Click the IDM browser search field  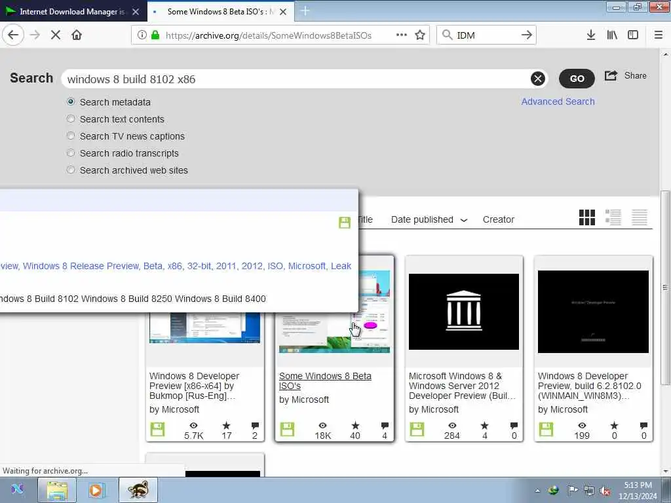click(486, 35)
